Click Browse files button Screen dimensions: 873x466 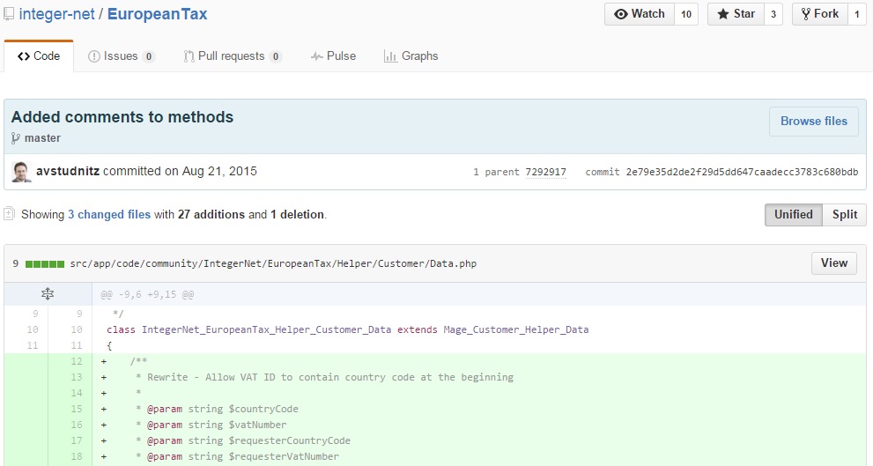(813, 122)
